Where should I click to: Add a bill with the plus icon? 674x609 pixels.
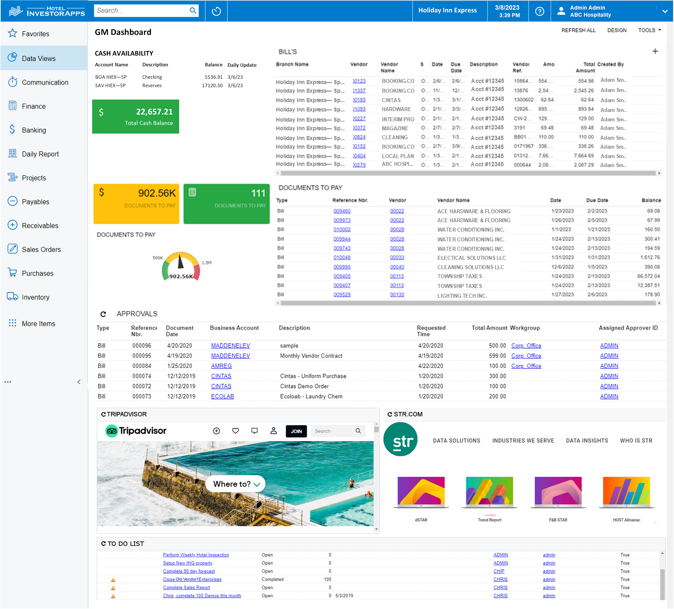point(655,51)
